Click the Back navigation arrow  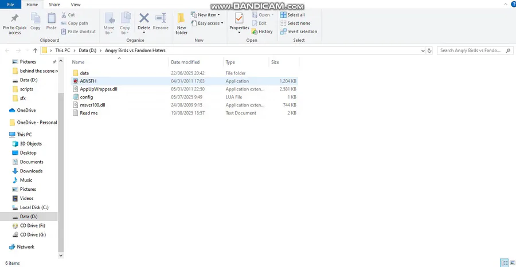(7, 50)
